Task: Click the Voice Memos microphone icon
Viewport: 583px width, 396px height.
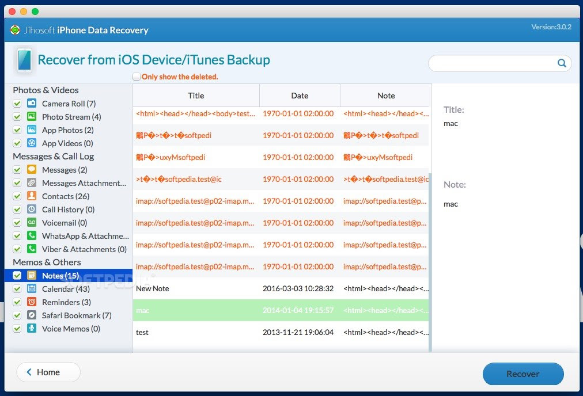Action: [32, 329]
